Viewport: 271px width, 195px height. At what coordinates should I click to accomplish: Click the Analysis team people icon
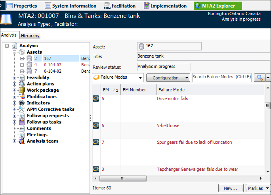coord(22,141)
